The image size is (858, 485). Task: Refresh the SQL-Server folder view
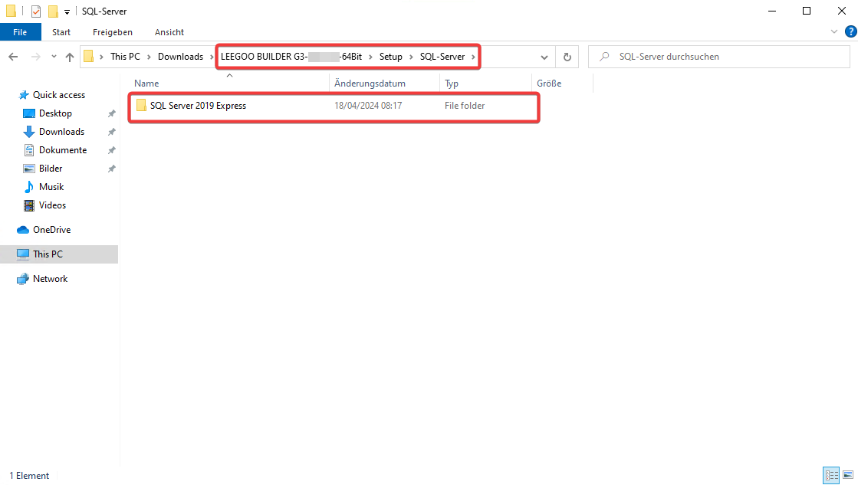pyautogui.click(x=567, y=57)
